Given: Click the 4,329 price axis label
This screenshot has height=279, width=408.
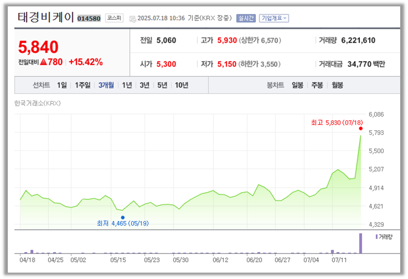Looking at the screenshot, I should (376, 224).
